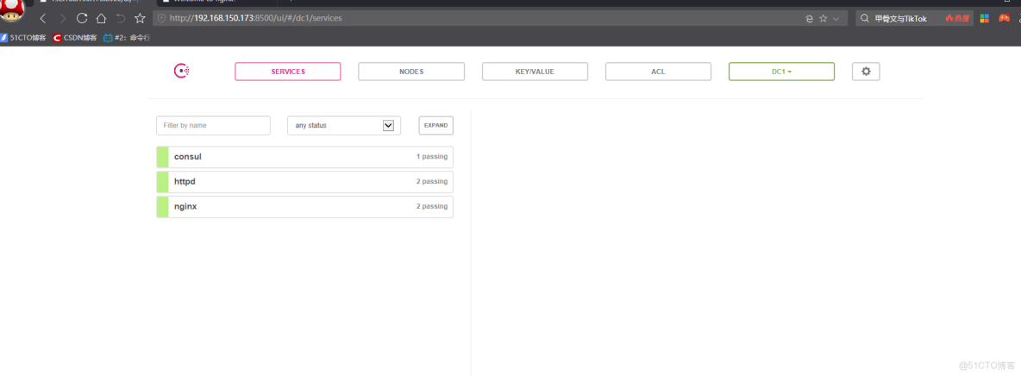Open the settings gear button
1021x376 pixels.
pos(866,71)
